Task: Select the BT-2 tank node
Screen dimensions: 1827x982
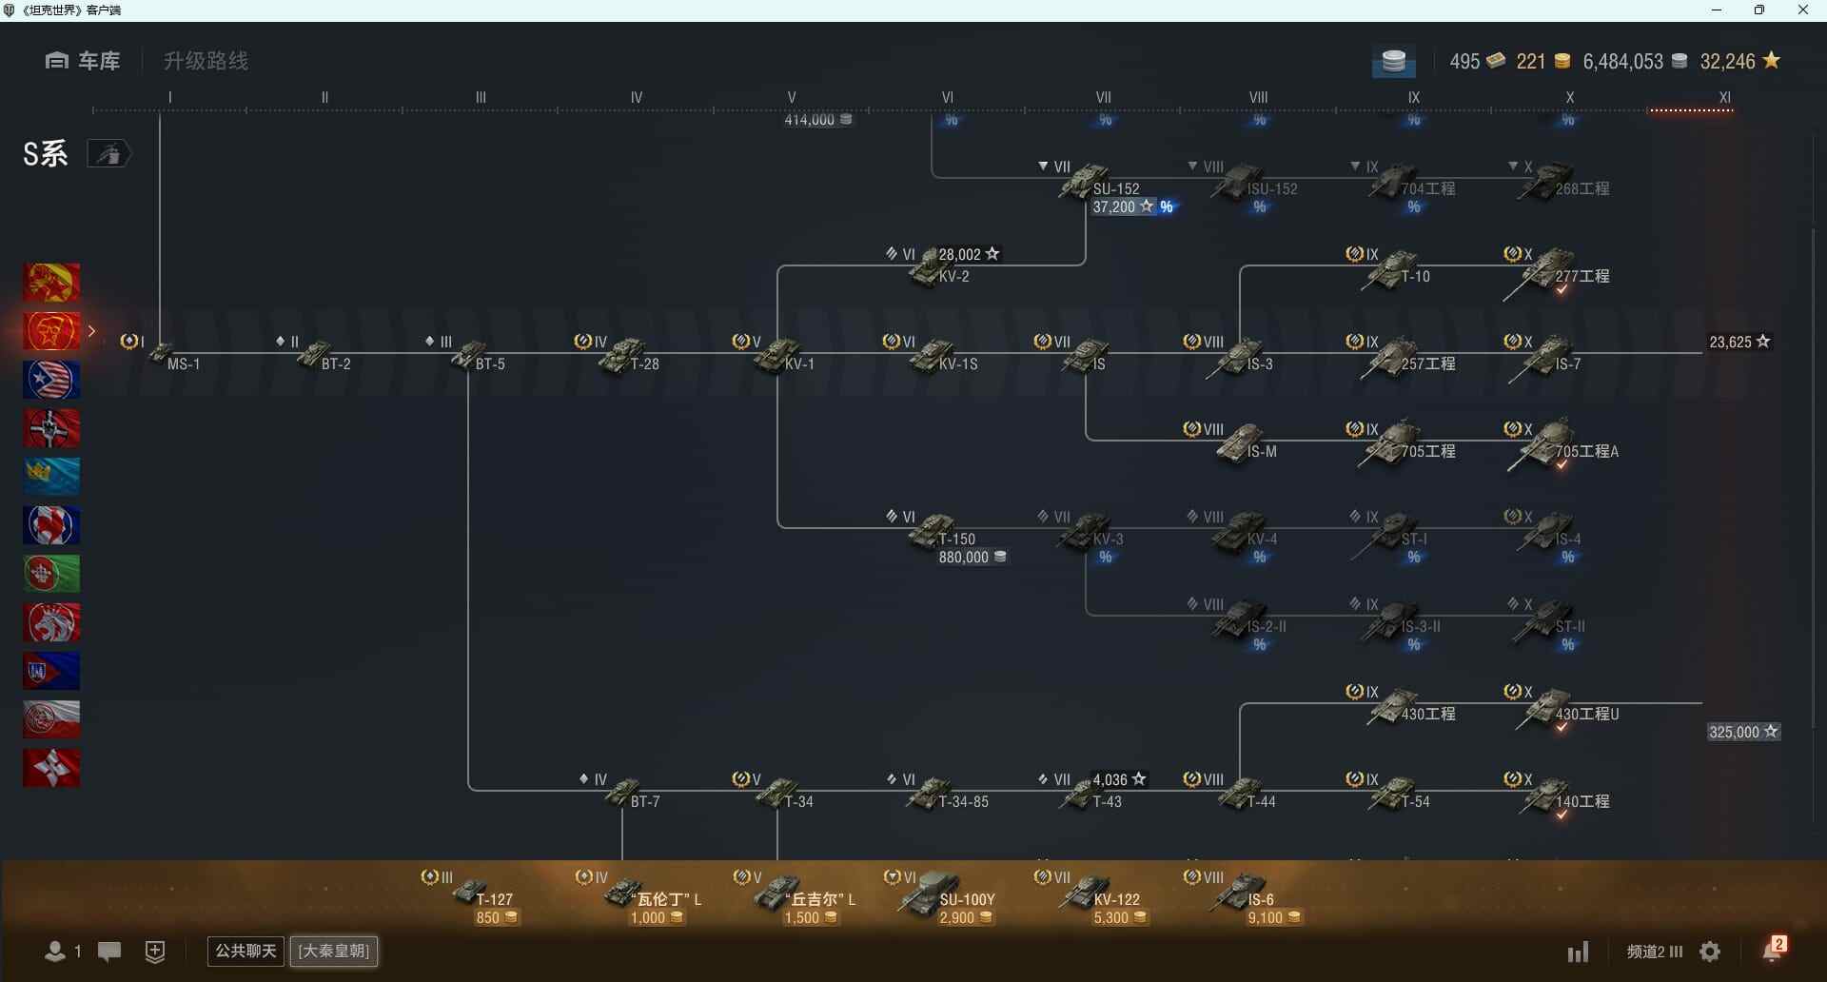Action: [x=316, y=354]
